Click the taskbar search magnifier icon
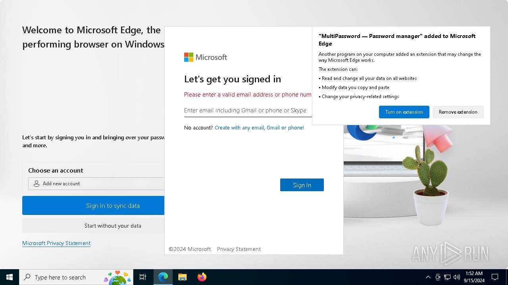 (27, 277)
